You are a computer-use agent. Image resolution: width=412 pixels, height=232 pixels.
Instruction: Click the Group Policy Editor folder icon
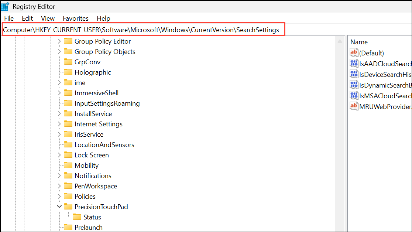tap(68, 41)
